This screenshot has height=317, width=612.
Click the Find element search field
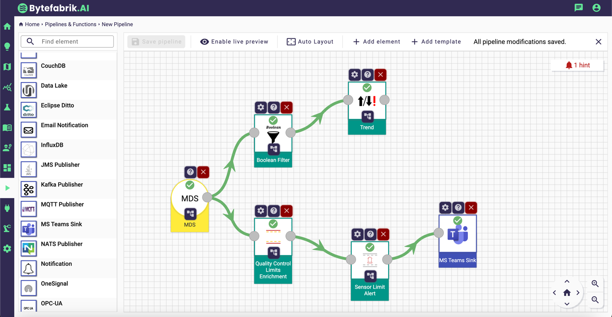[76, 41]
